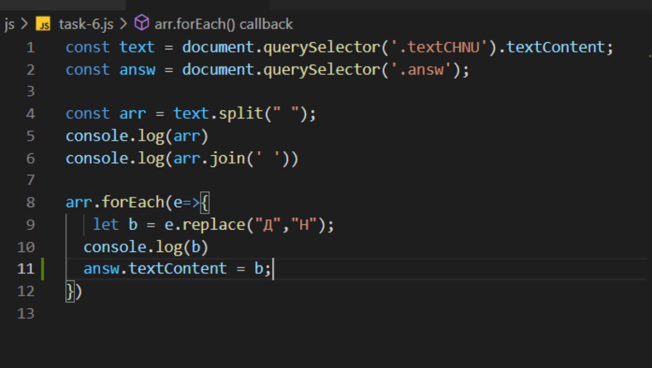Click the text variable name on line 1
The image size is (652, 368).
coord(137,48)
